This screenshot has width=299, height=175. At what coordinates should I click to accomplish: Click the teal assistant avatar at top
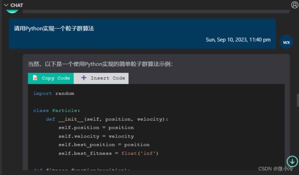click(x=12, y=11)
